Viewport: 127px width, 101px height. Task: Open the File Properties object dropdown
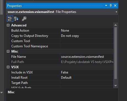click(x=116, y=12)
